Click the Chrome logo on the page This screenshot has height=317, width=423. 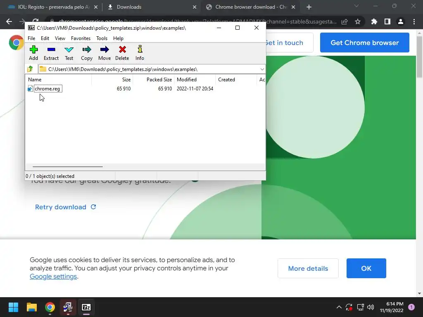click(16, 43)
